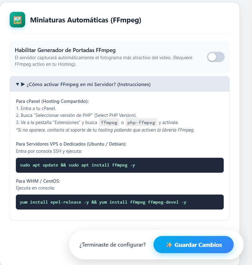252x265 pixels.
Task: Click the green picture icon beside Miniaturas Automáticas
Action: (x=17, y=20)
